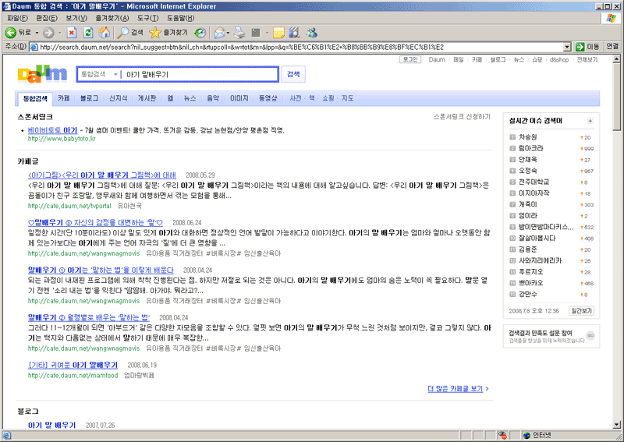The height and width of the screenshot is (442, 624).
Task: Refresh the current page
Action: click(88, 33)
